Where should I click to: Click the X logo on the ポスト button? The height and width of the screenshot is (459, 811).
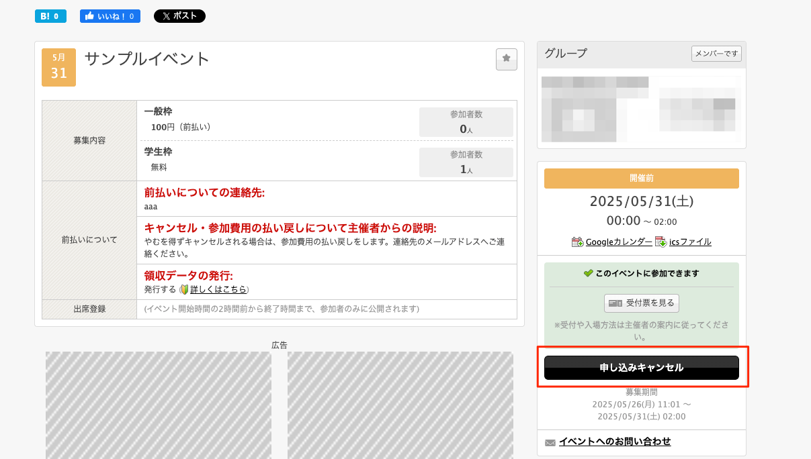tap(166, 15)
